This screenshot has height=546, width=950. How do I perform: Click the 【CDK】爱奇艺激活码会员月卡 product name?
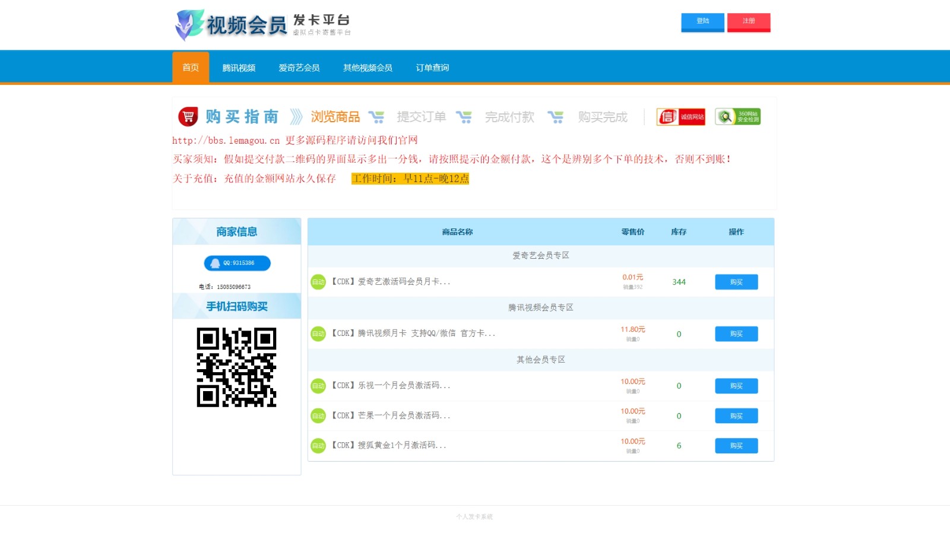390,281
